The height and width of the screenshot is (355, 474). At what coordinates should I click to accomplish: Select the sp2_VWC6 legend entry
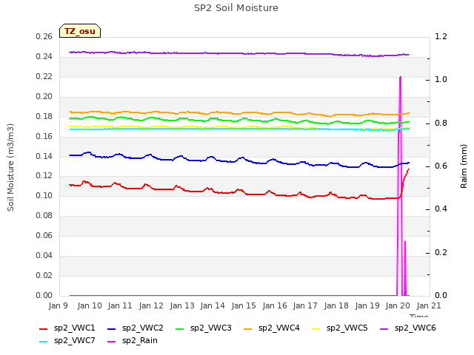tap(408, 328)
